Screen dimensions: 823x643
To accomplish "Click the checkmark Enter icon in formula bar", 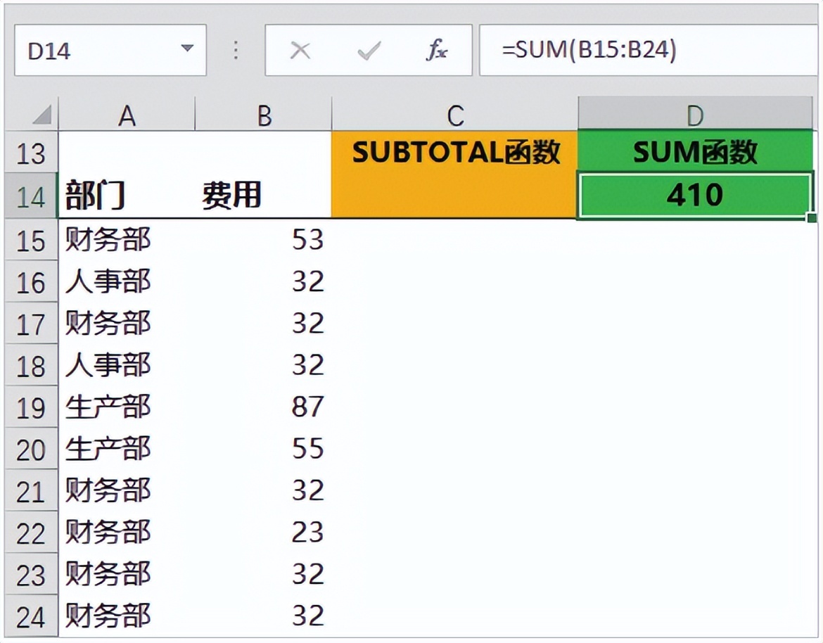I will 369,49.
